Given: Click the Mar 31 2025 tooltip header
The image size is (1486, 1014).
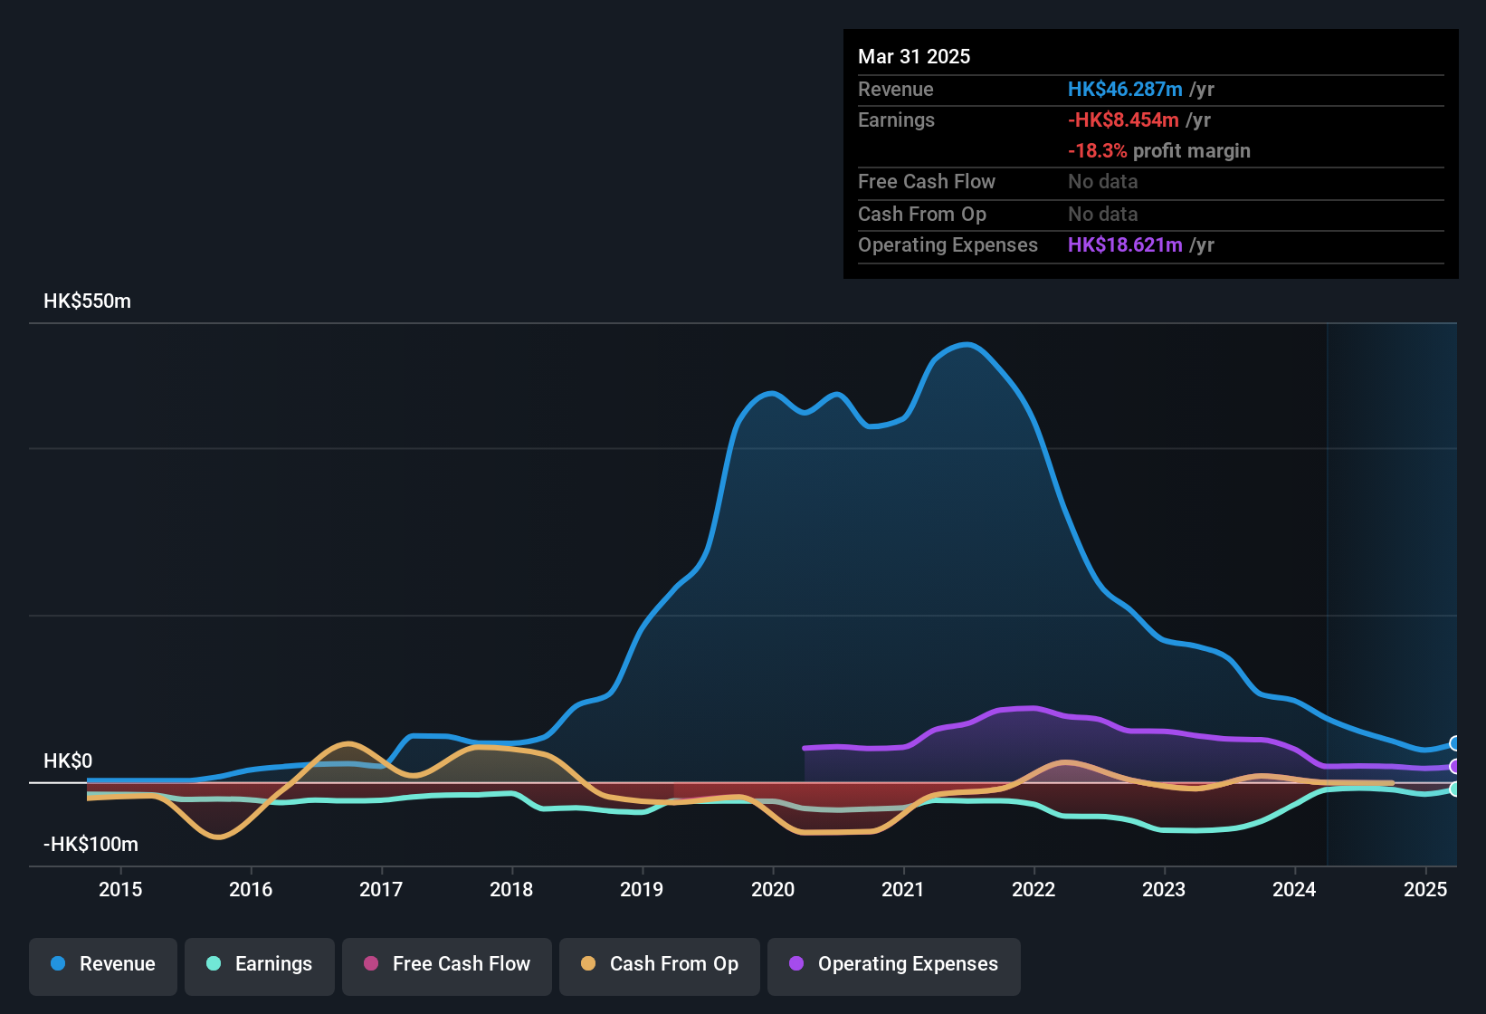Looking at the screenshot, I should point(914,56).
